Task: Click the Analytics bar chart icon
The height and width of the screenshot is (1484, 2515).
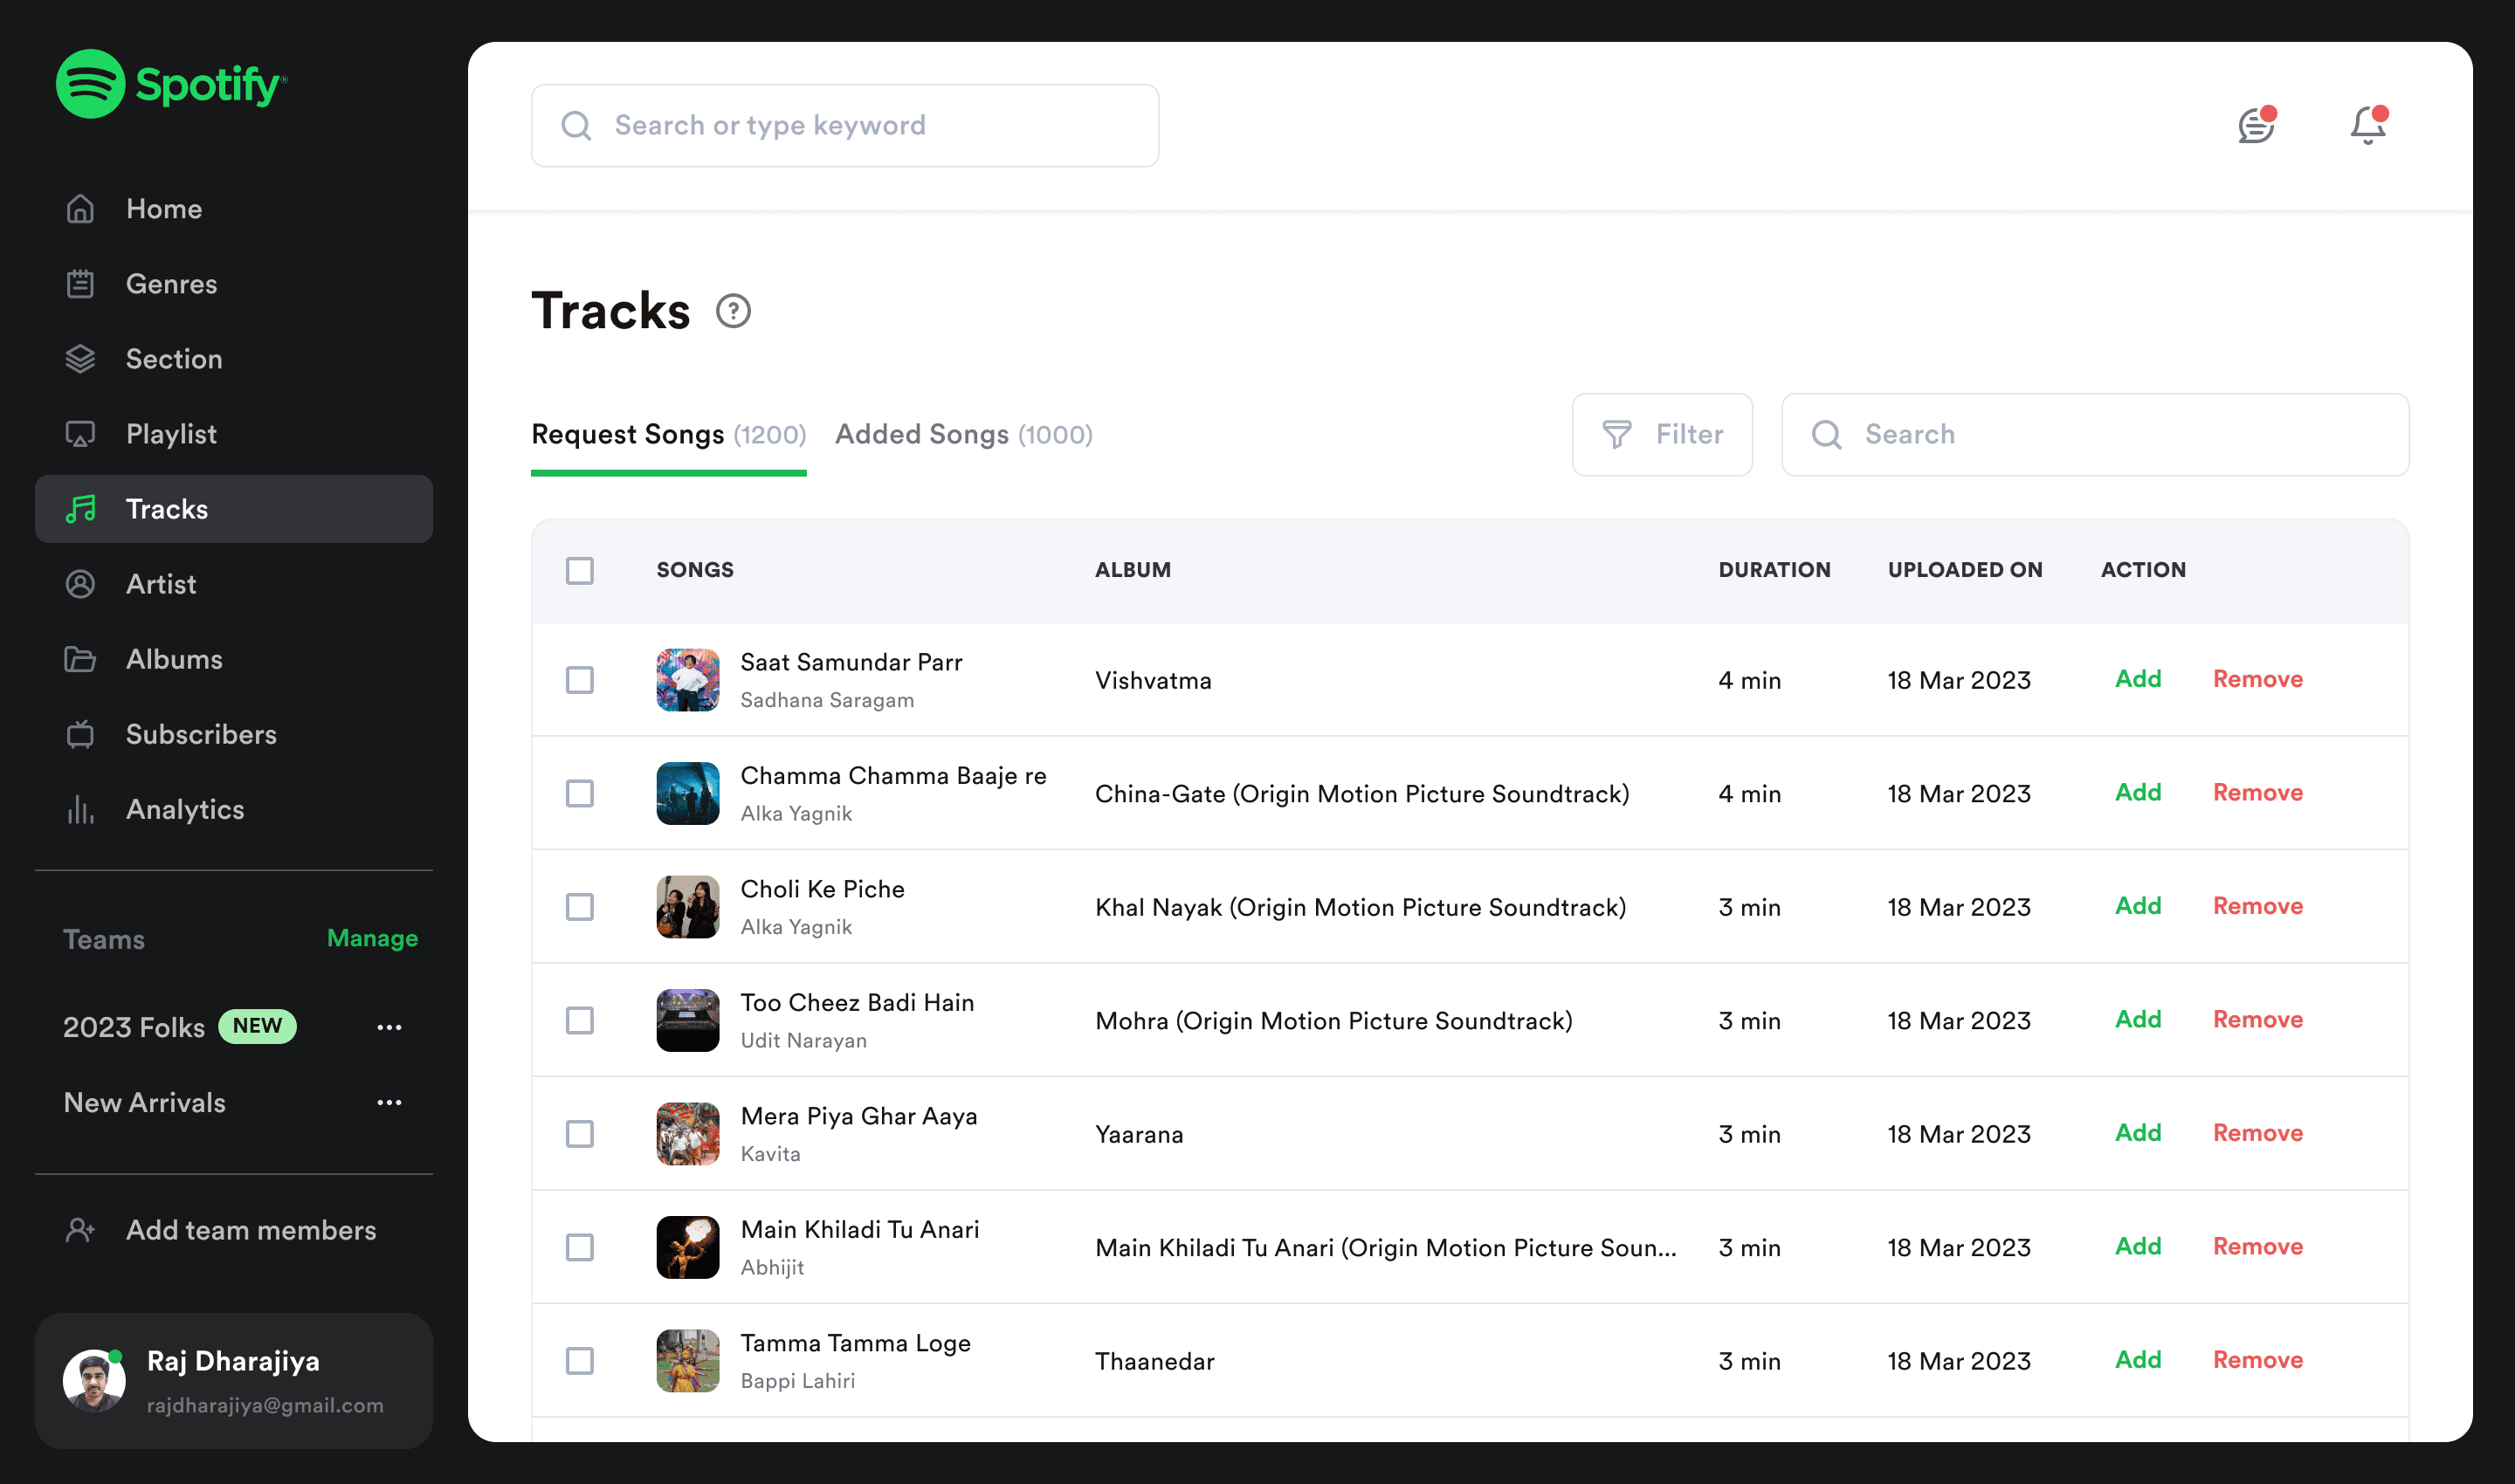Action: point(80,809)
